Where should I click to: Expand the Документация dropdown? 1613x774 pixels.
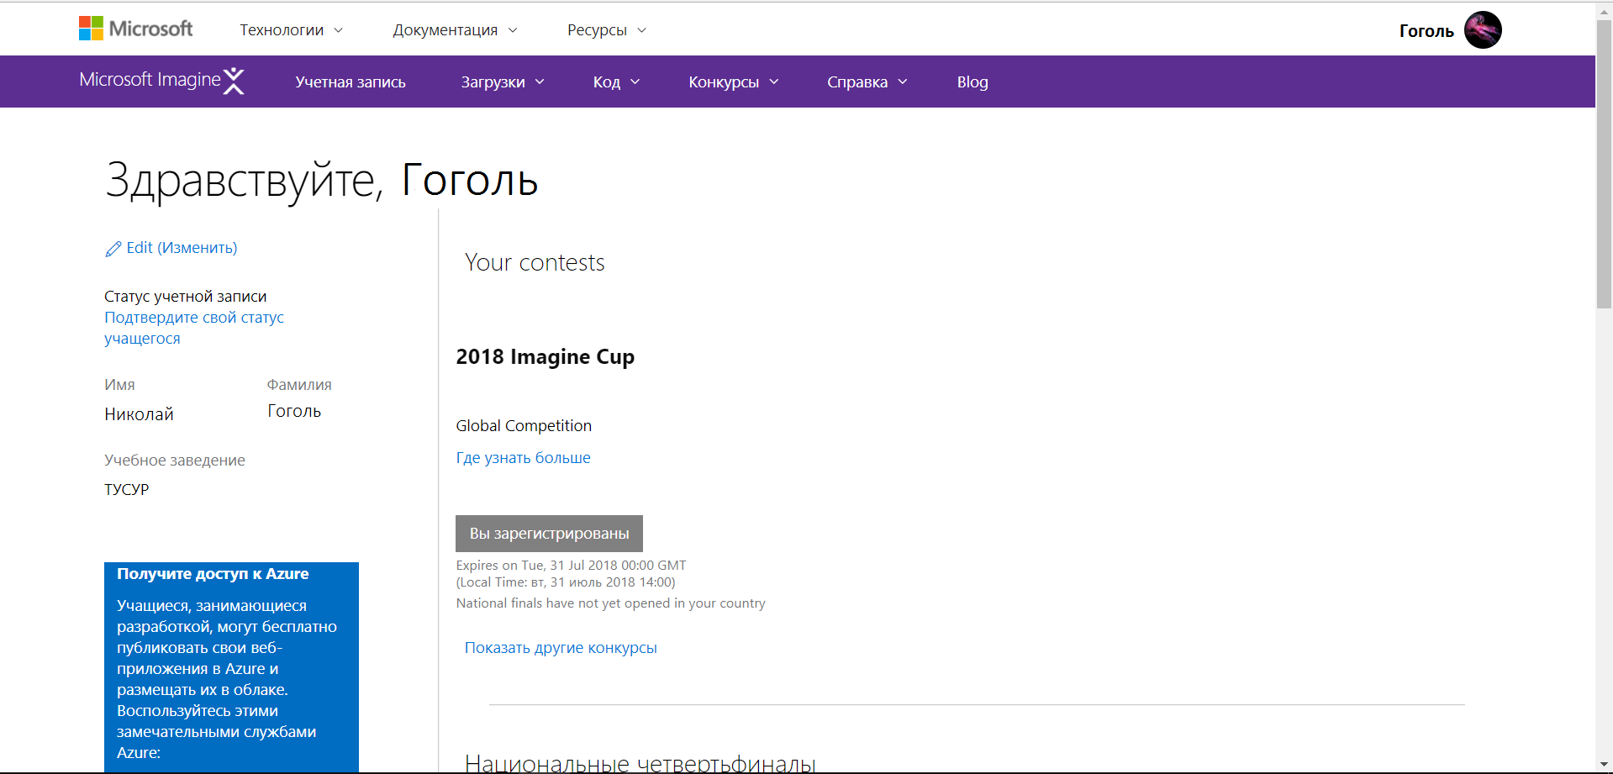(x=455, y=30)
